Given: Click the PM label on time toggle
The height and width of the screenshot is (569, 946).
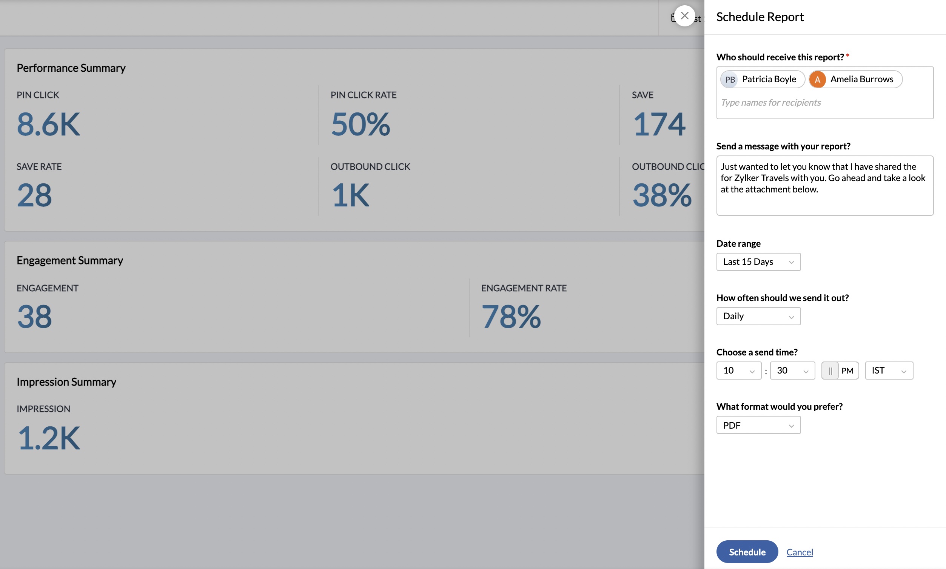Looking at the screenshot, I should click(847, 371).
